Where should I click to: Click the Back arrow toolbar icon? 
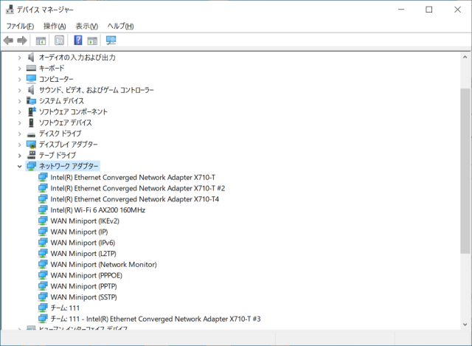[8, 40]
